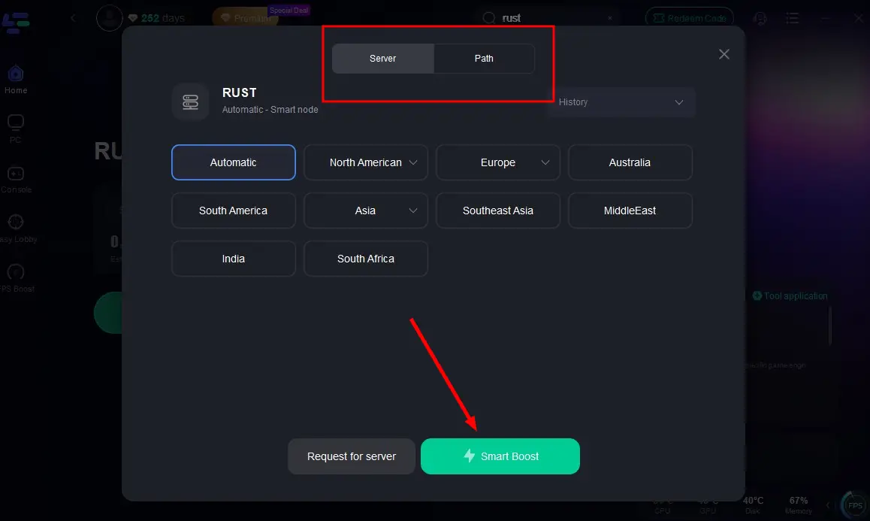Screen dimensions: 870x521
Task: Open the History dropdown
Action: tap(621, 102)
